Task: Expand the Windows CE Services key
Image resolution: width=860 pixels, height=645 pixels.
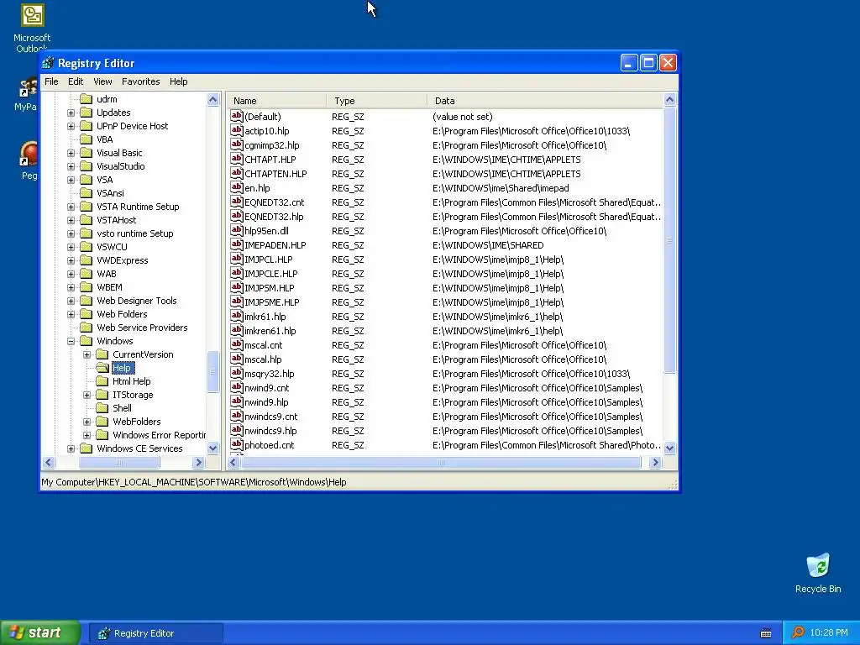Action: pyautogui.click(x=71, y=448)
